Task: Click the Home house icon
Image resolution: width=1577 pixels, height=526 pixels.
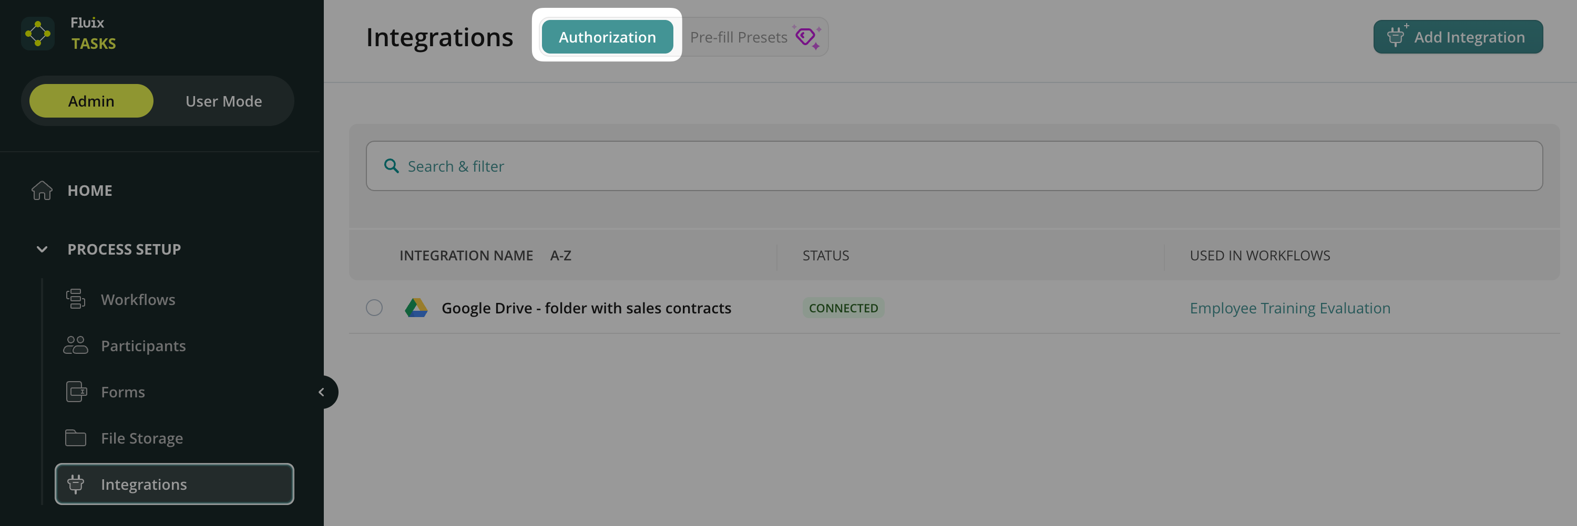Action: (x=42, y=190)
